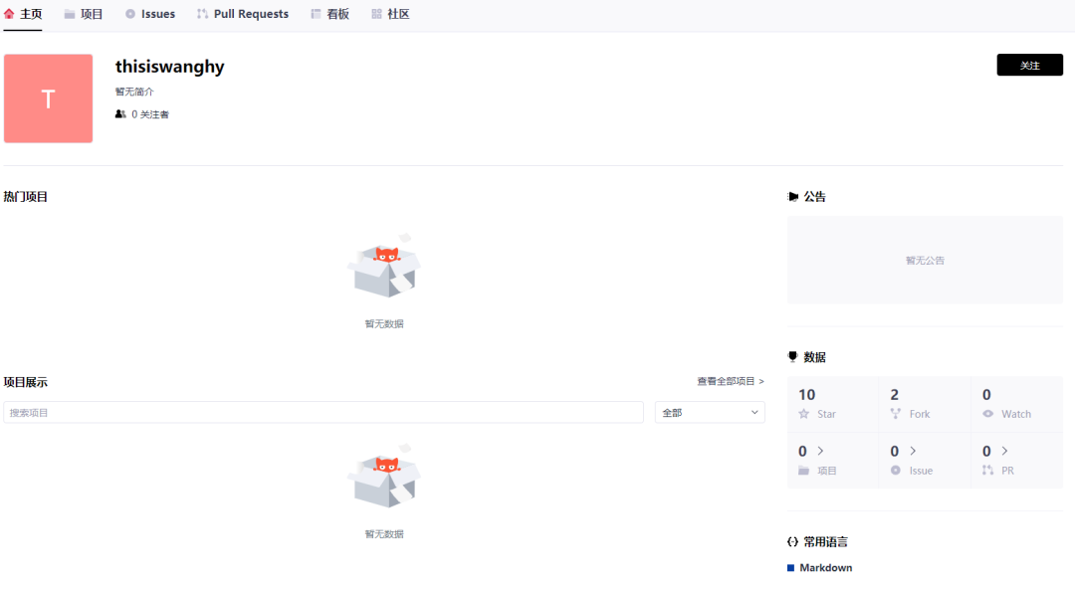Switch to the 主页 tab
The width and height of the screenshot is (1075, 590).
(x=23, y=14)
